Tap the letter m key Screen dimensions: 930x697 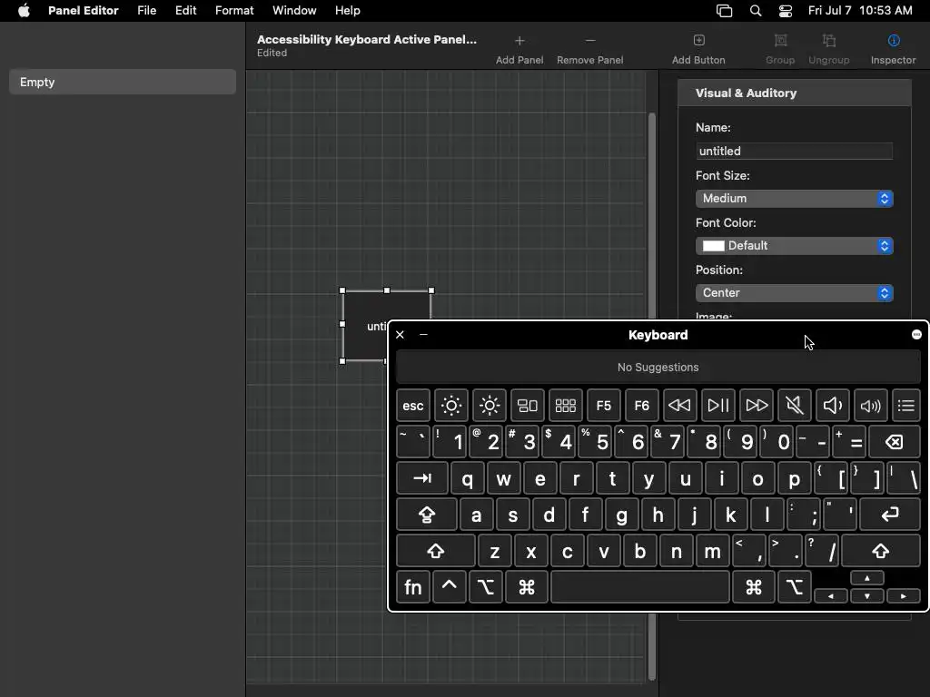712,551
